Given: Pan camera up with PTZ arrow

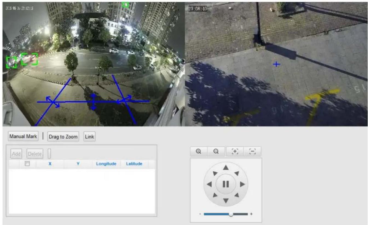Looking at the screenshot, I should pyautogui.click(x=225, y=167).
